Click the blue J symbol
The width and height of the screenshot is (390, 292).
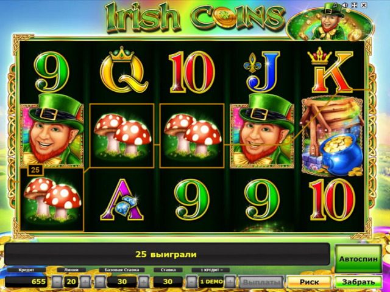tap(262, 72)
